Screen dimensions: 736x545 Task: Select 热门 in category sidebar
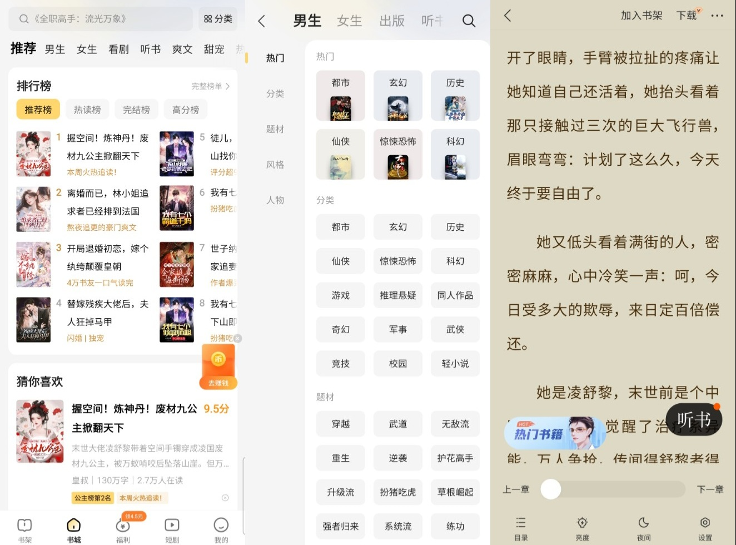tap(275, 58)
